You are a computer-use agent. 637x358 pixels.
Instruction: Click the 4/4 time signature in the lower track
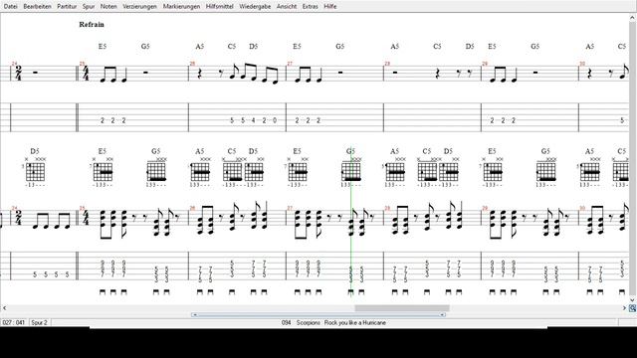pos(86,219)
